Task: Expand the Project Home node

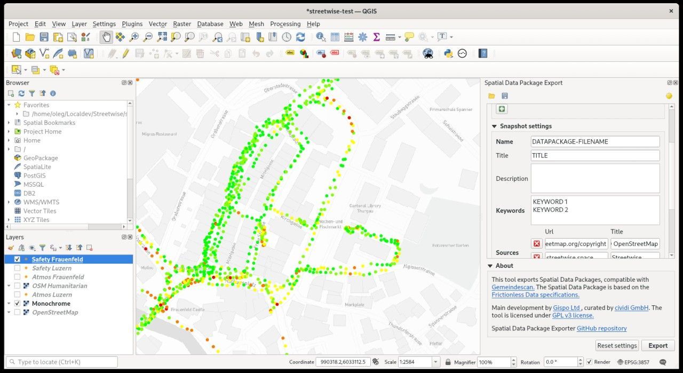Action: pyautogui.click(x=9, y=132)
